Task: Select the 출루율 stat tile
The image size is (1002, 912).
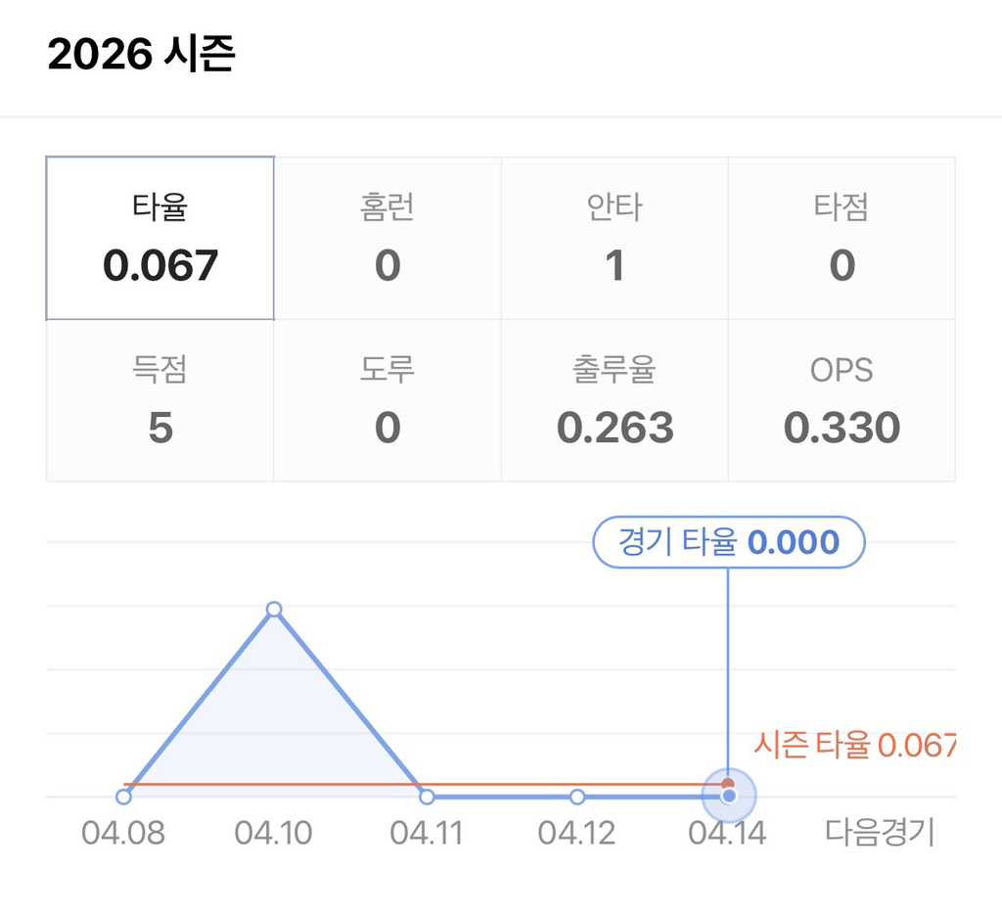Action: coord(615,400)
